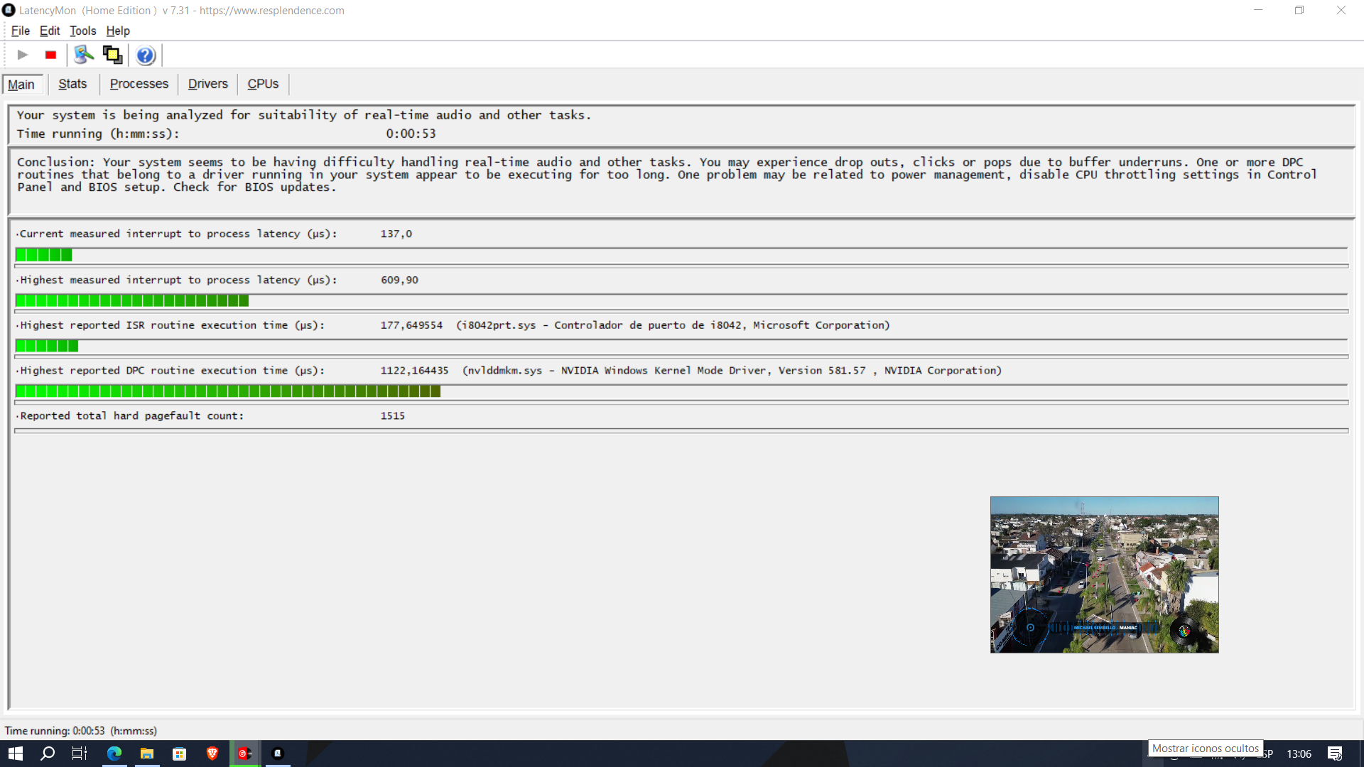The width and height of the screenshot is (1364, 767).
Task: Open the options wrench toolbar icon
Action: click(x=84, y=55)
